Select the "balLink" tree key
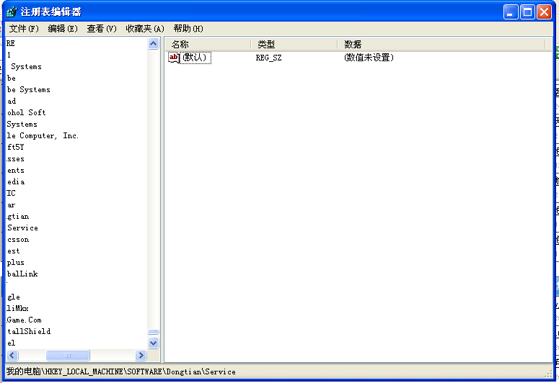This screenshot has height=383, width=559. click(x=22, y=274)
